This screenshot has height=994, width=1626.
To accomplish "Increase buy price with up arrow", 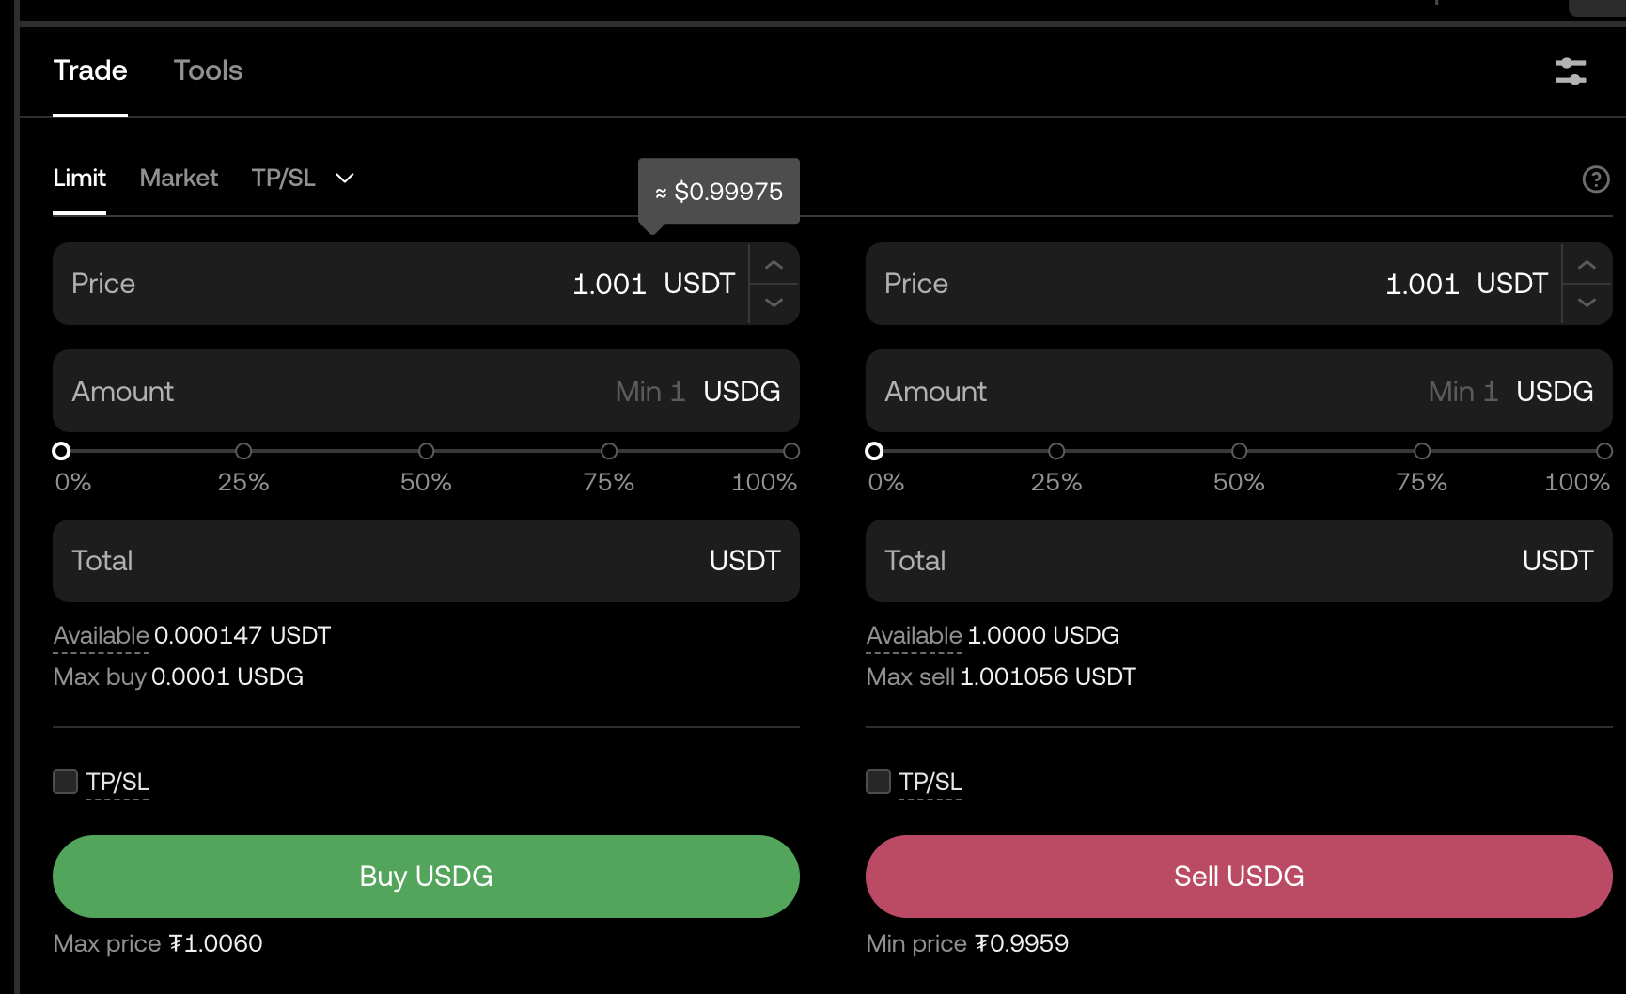I will point(774,265).
